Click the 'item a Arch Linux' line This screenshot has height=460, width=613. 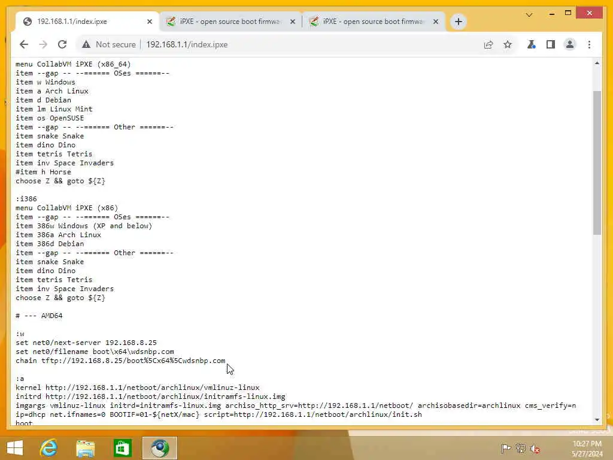(x=52, y=91)
